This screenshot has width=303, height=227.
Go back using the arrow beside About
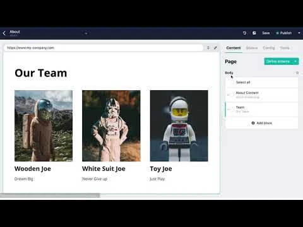(x=4, y=33)
